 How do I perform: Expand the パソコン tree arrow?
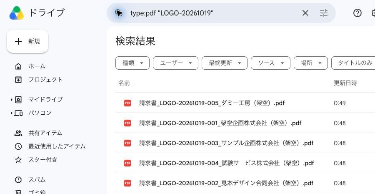click(x=11, y=113)
